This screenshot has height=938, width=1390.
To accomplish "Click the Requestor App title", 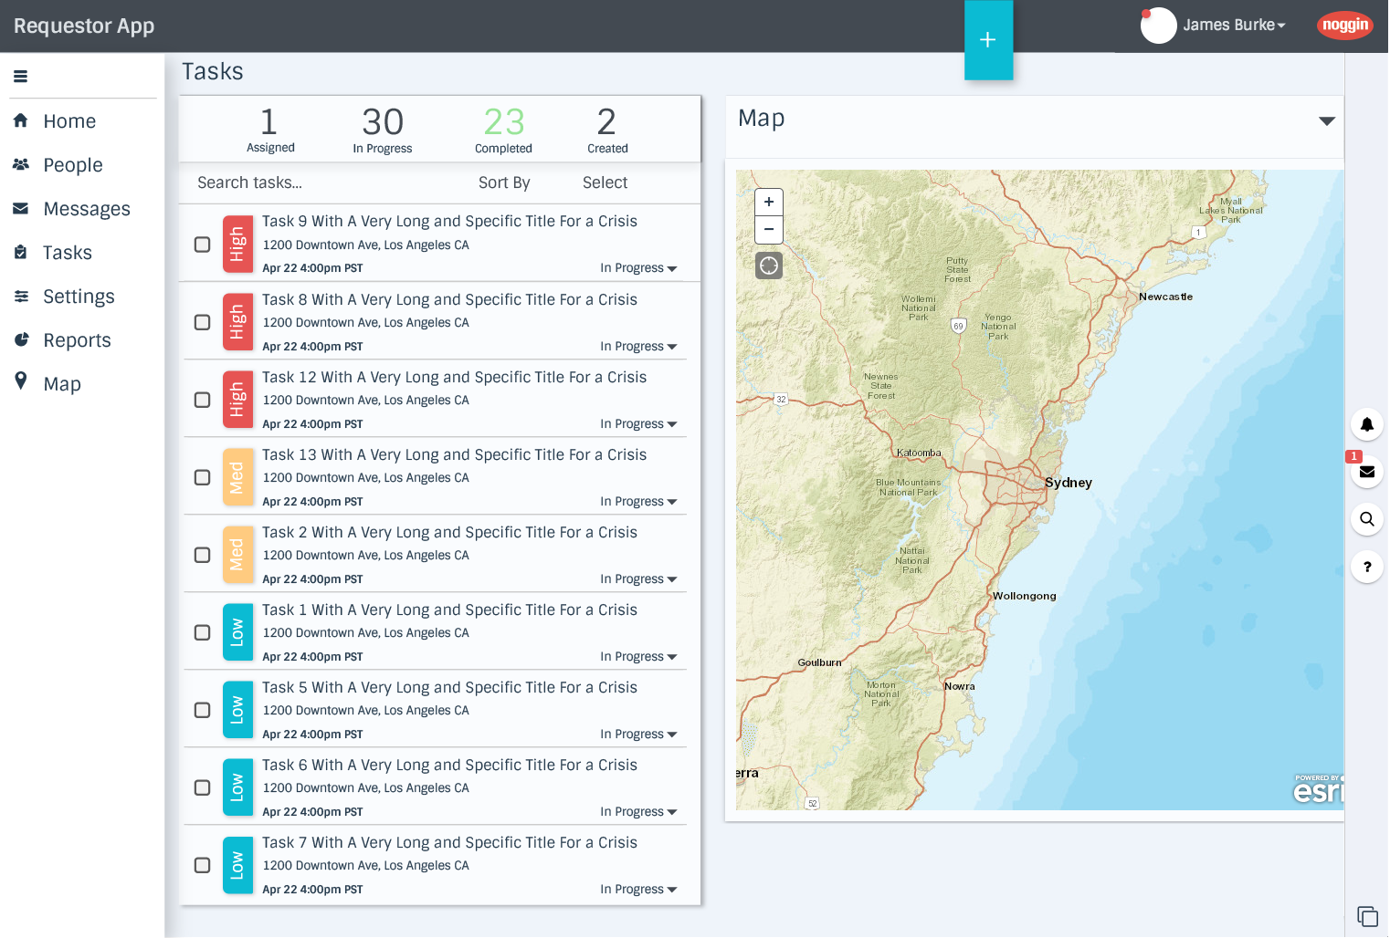I will tap(84, 26).
